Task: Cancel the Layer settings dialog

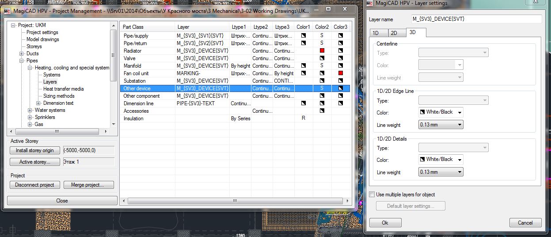Action: pyautogui.click(x=525, y=223)
